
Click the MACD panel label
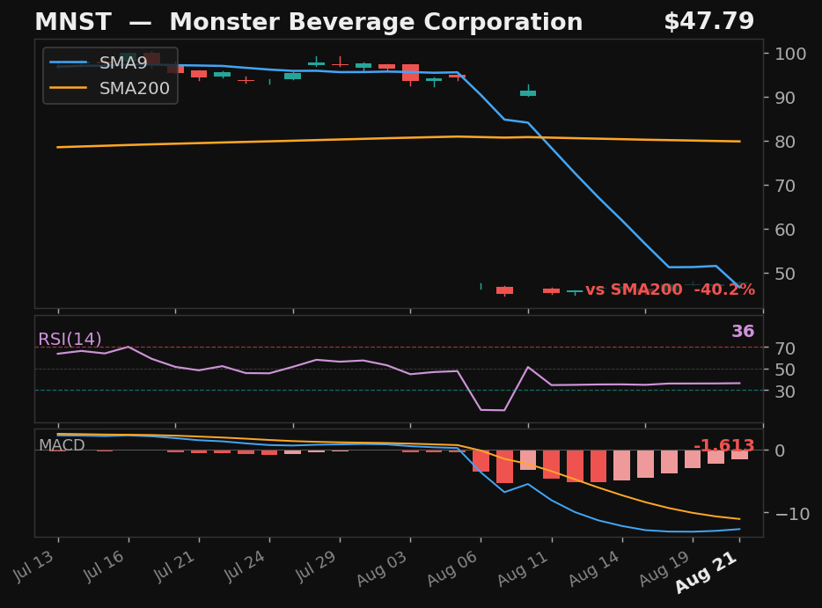pyautogui.click(x=62, y=445)
